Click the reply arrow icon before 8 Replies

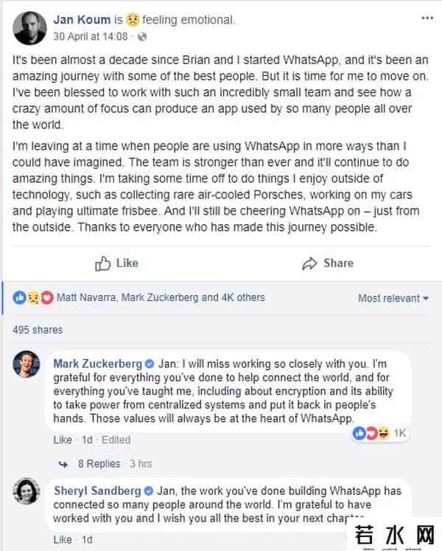pos(65,464)
